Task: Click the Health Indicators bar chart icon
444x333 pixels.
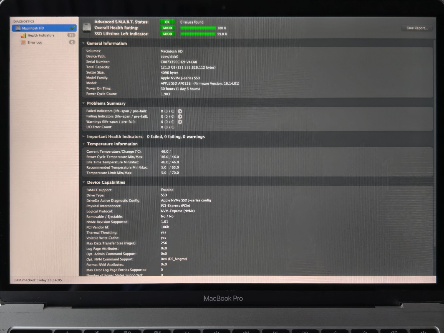Action: click(x=24, y=35)
